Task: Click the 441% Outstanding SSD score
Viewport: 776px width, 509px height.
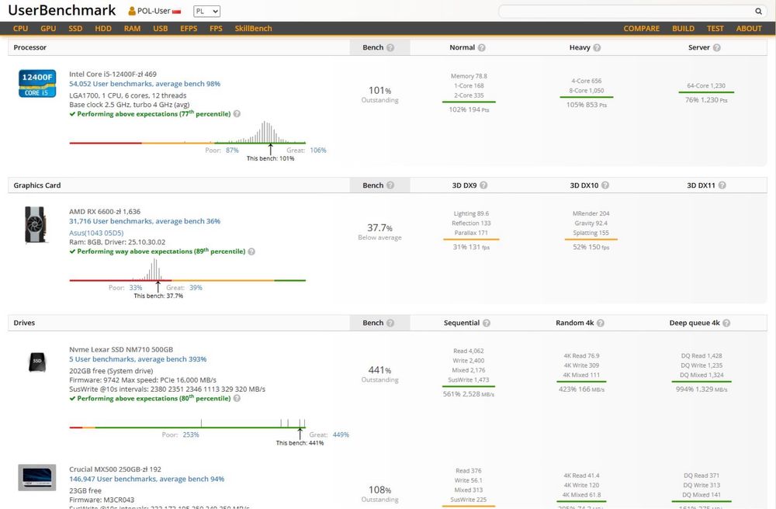Action: pos(379,374)
